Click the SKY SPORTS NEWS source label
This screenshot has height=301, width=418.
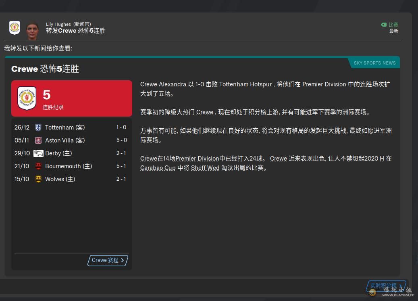click(374, 63)
